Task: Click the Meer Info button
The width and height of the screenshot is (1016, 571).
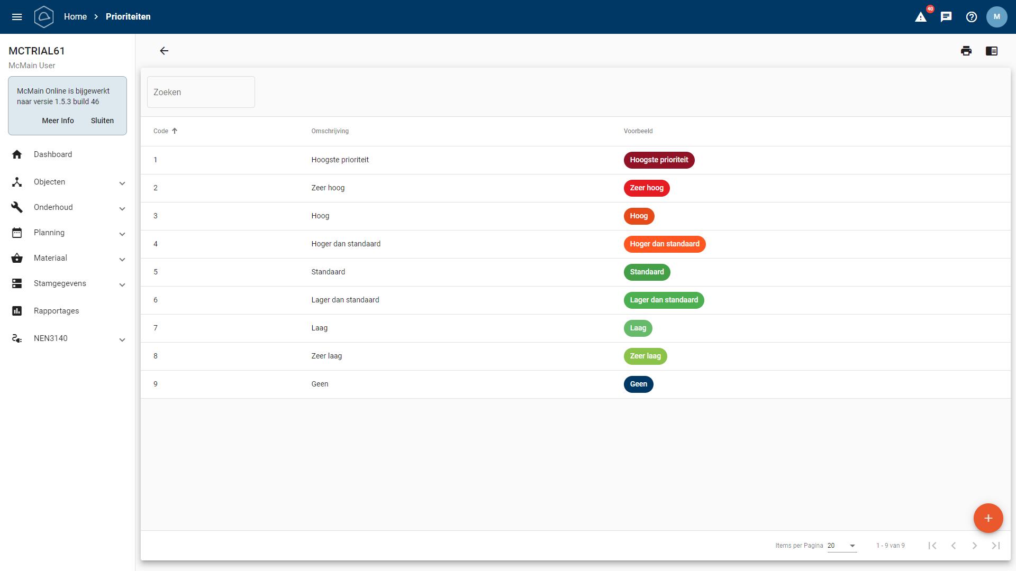Action: pyautogui.click(x=58, y=121)
